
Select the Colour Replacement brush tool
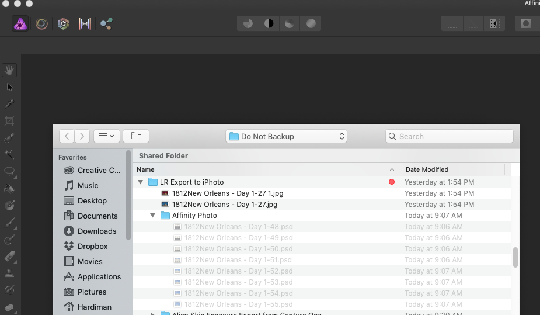click(x=9, y=240)
